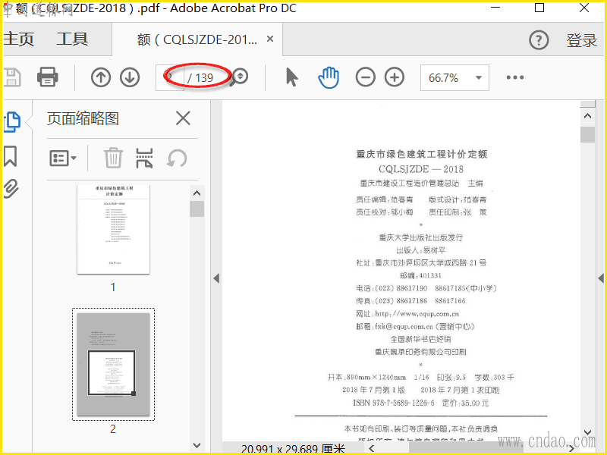
Task: Go to next page arrow
Action: point(130,77)
